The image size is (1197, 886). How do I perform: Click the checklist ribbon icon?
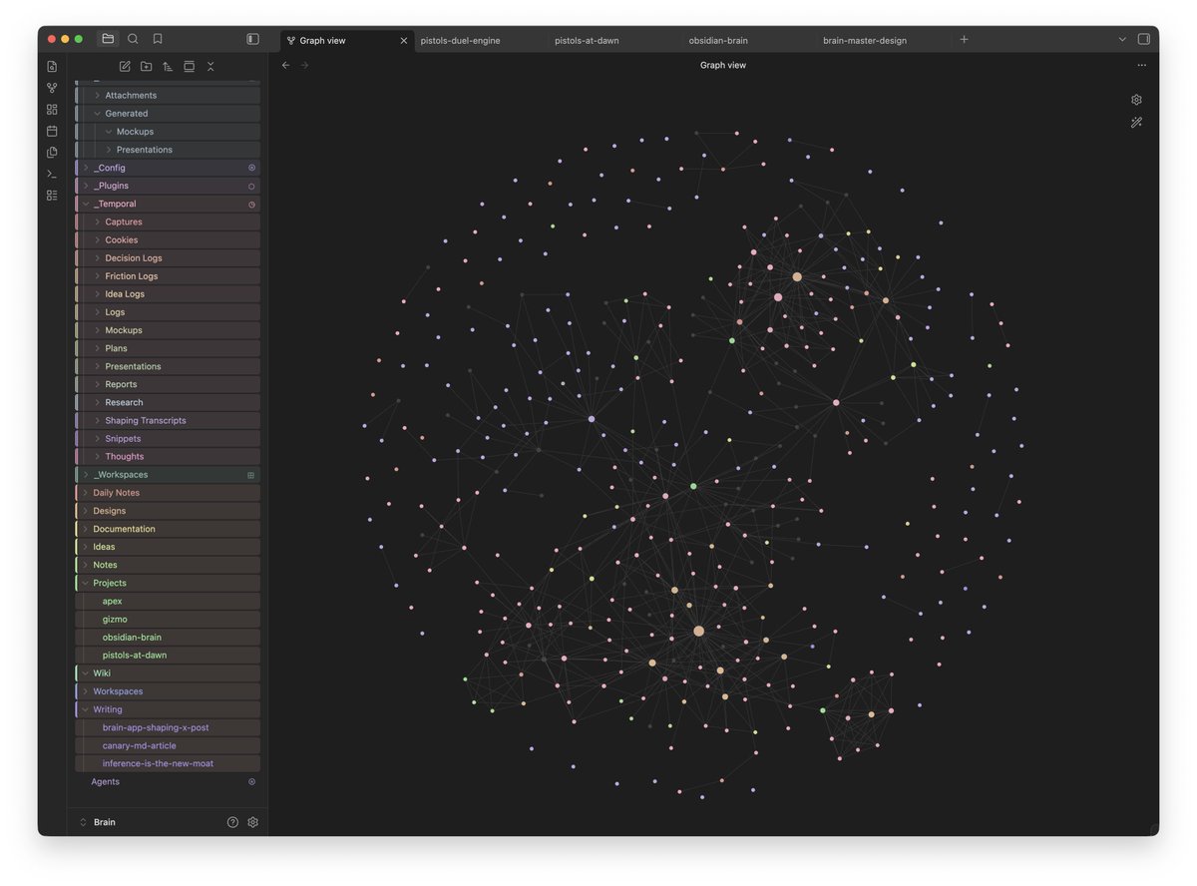click(x=52, y=195)
